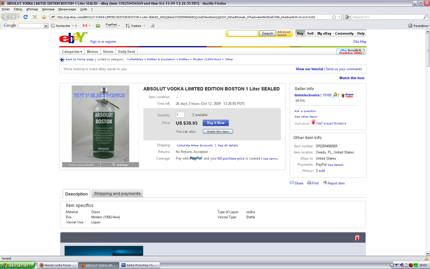This screenshot has width=430, height=269.
Task: Open the Collectibles category breadcrumb
Action: pyautogui.click(x=135, y=59)
